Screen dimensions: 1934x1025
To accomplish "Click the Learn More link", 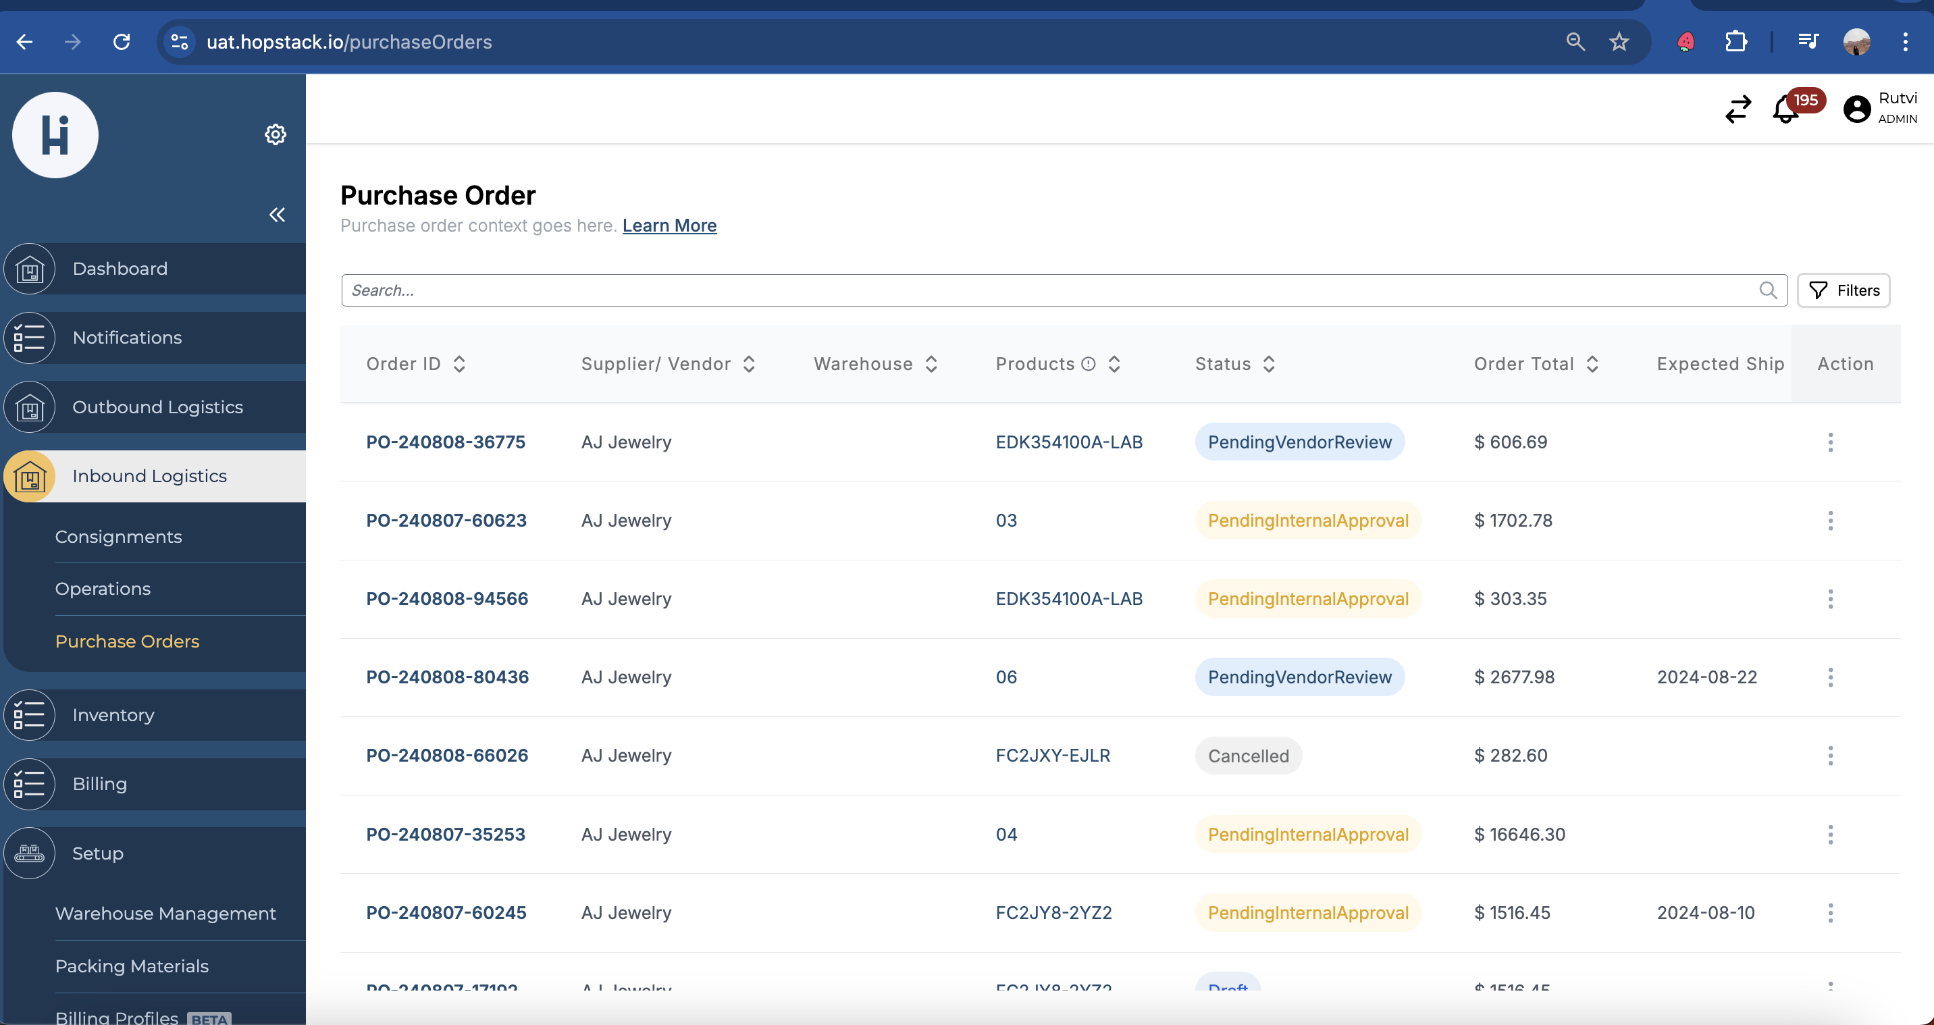I will (x=669, y=226).
